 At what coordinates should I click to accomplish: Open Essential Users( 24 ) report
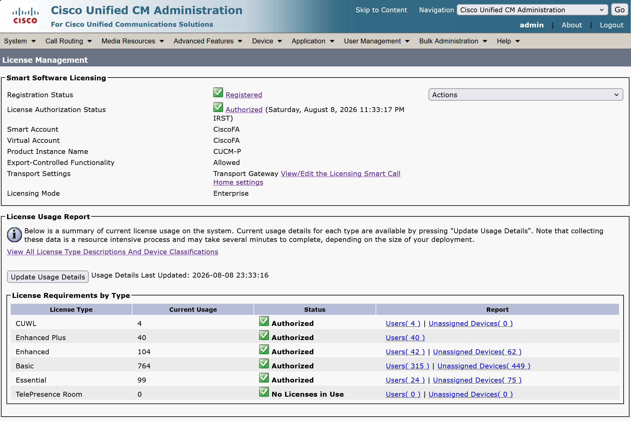coord(405,380)
